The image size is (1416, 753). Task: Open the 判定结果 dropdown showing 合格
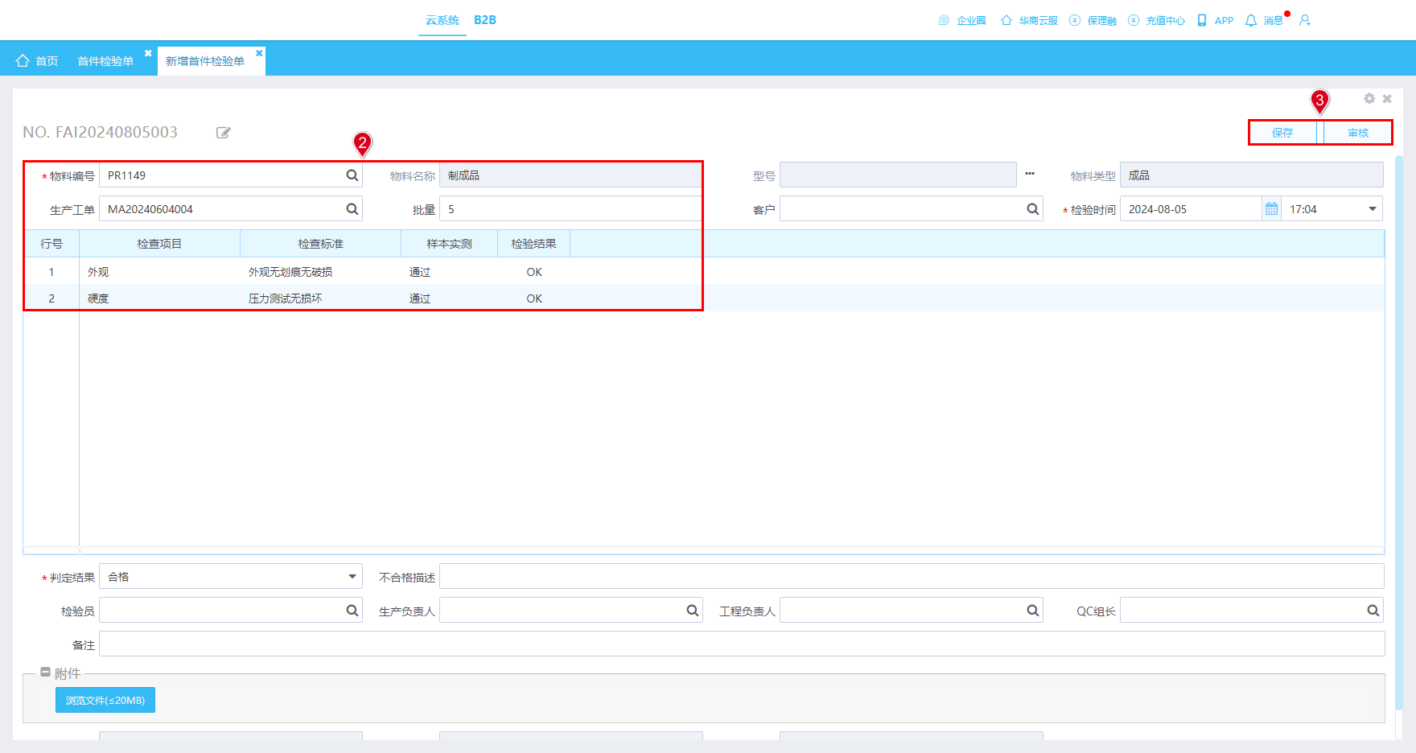(231, 577)
